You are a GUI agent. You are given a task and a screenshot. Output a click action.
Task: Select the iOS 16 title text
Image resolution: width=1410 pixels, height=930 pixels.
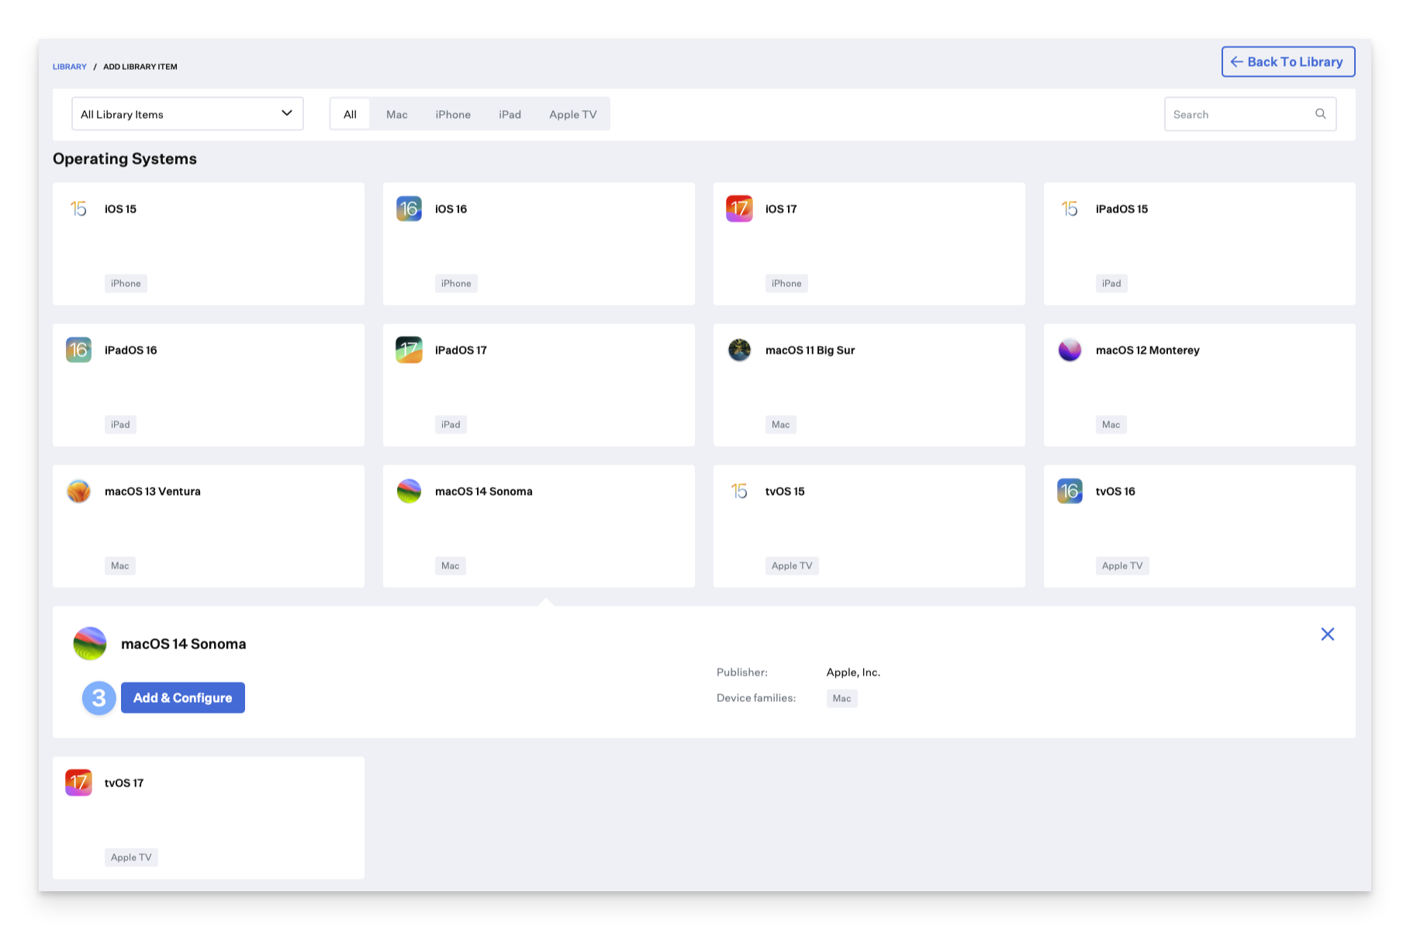point(451,209)
